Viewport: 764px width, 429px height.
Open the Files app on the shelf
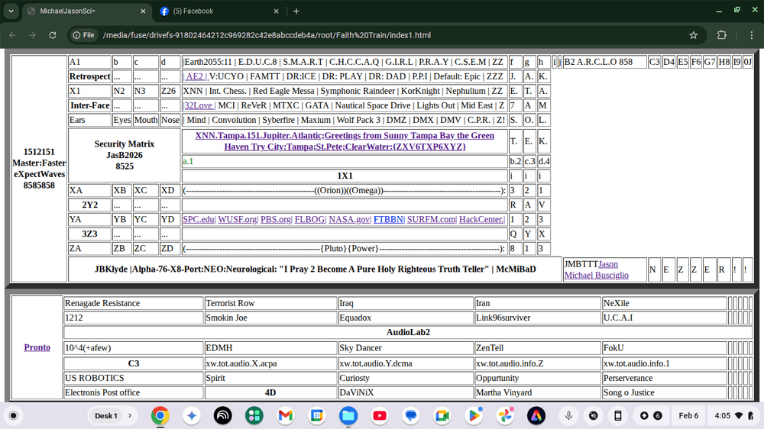tap(348, 416)
